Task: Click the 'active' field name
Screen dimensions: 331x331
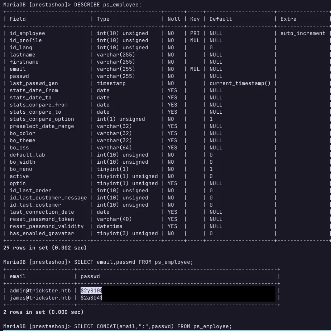Action: pyautogui.click(x=19, y=177)
